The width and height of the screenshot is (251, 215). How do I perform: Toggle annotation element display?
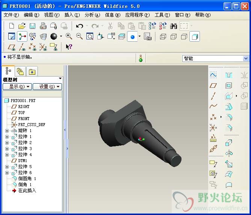tap(54, 47)
